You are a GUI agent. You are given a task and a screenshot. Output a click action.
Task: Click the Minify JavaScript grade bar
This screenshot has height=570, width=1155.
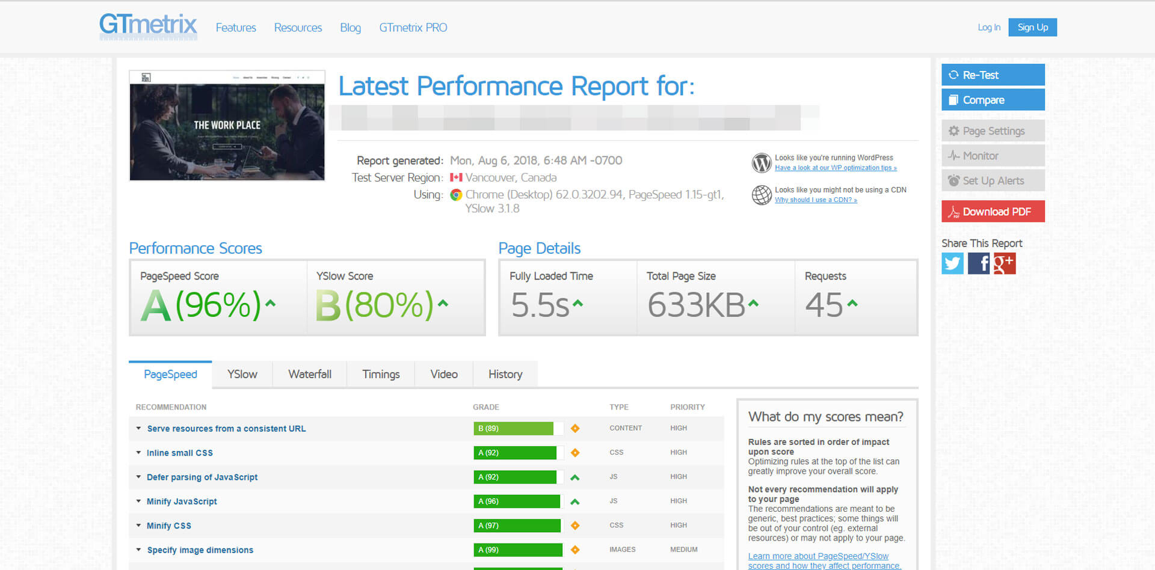click(517, 501)
